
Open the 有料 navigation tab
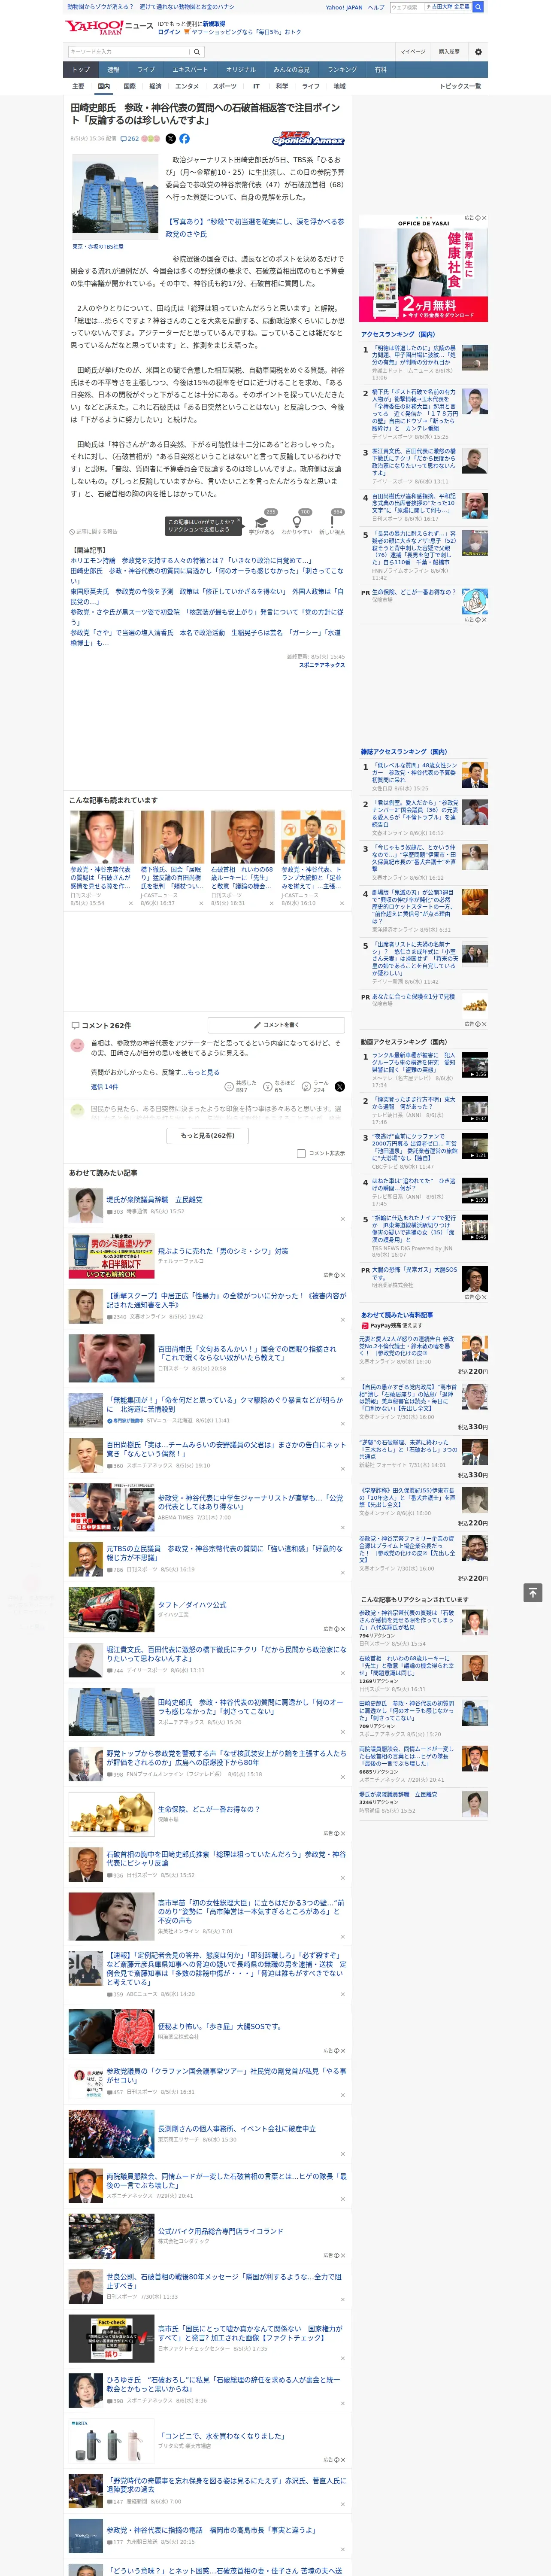(x=380, y=69)
